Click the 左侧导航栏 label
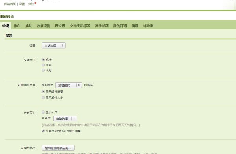The height and width of the screenshot is (154, 236). [x=29, y=148]
